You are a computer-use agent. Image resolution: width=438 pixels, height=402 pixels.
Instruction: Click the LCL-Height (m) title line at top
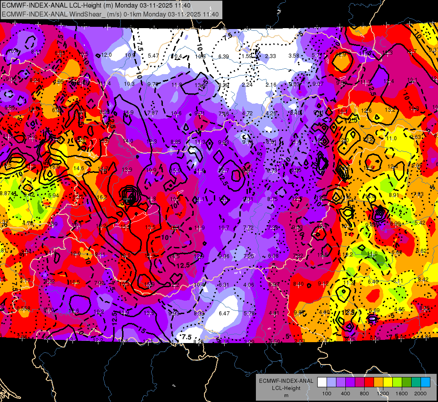96,5
